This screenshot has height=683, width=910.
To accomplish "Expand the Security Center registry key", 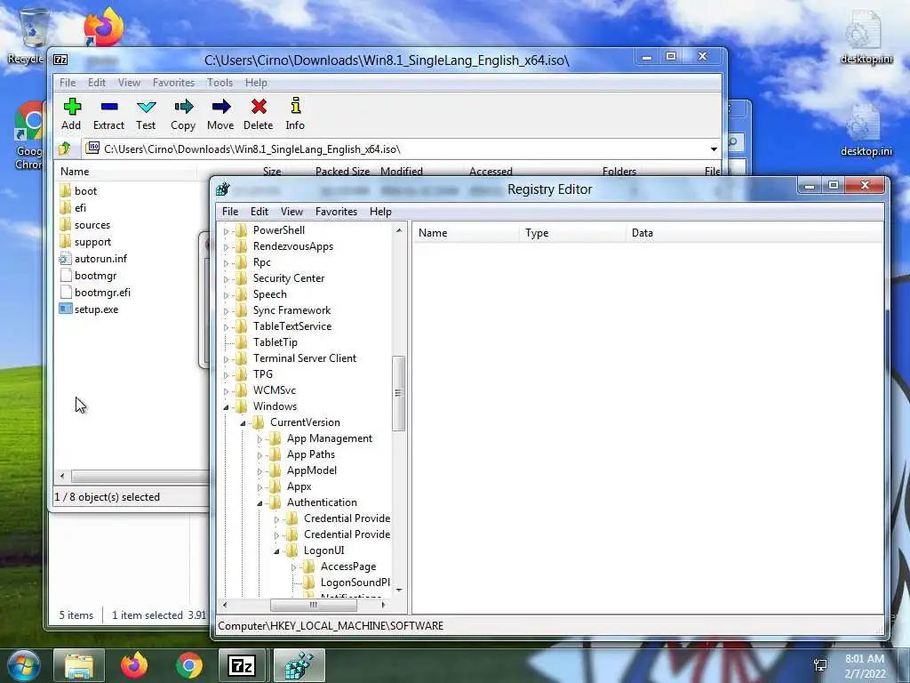I will click(227, 279).
